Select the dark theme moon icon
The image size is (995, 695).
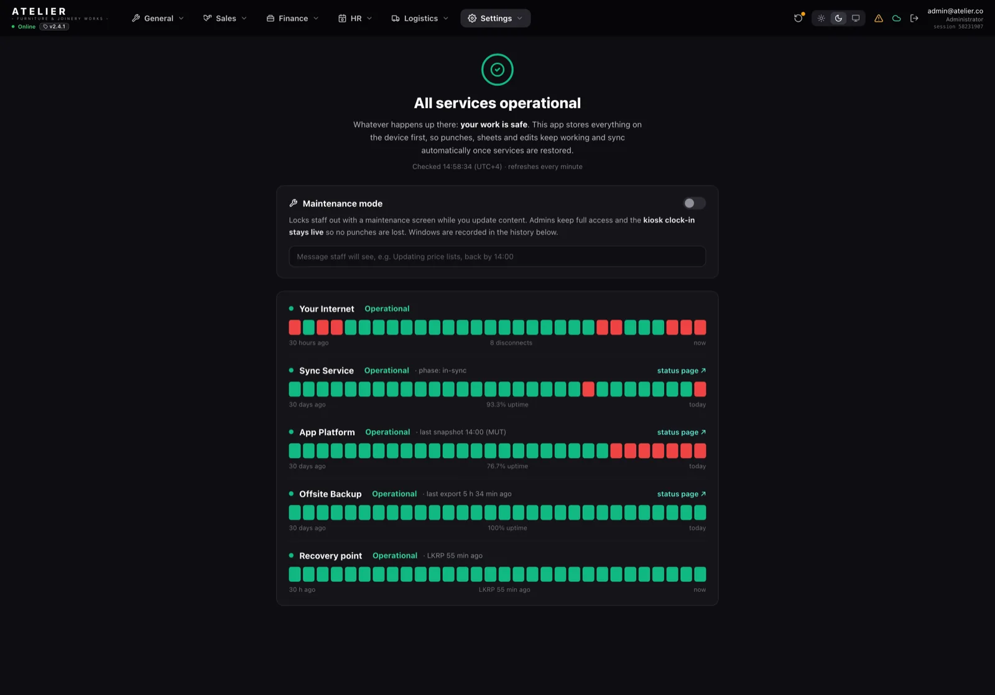tap(838, 18)
